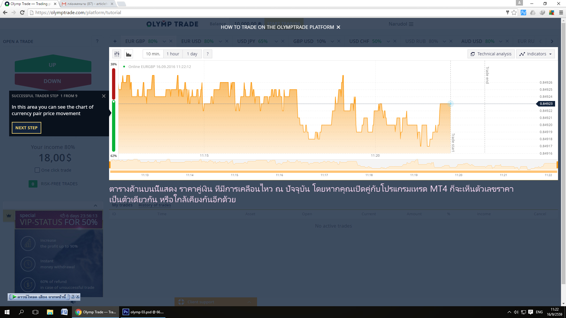Open the History of trades tab

pyautogui.click(x=155, y=205)
